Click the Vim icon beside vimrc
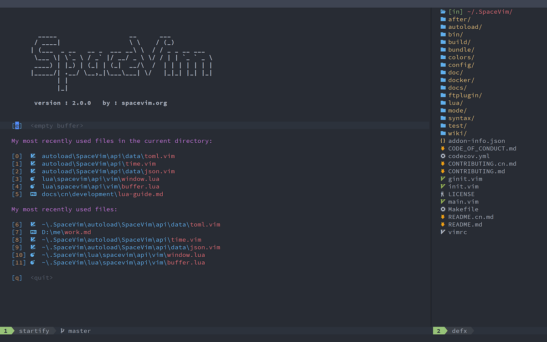This screenshot has height=342, width=547. (443, 232)
